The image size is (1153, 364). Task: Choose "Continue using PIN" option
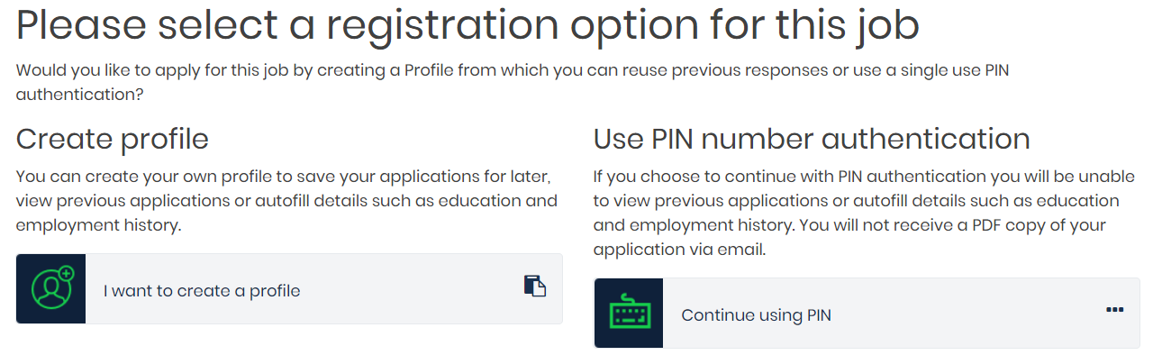tap(756, 315)
